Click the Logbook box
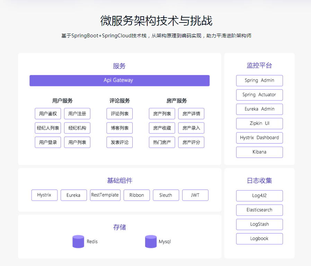Viewport: 311px width, 266px height. (x=259, y=239)
